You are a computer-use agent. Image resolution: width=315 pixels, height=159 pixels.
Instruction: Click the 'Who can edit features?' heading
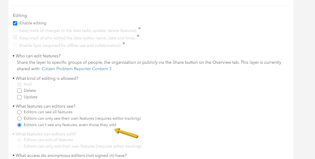click(38, 56)
